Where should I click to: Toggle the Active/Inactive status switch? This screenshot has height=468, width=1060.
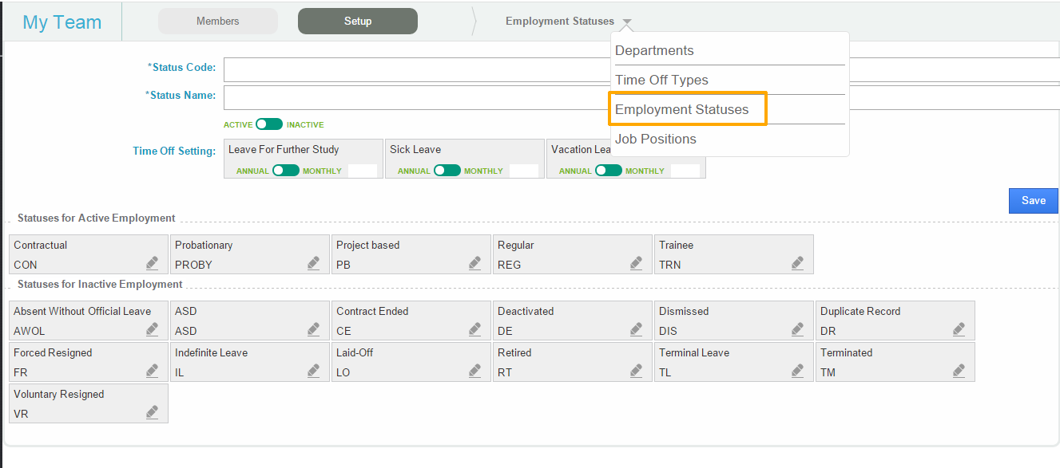pos(269,124)
